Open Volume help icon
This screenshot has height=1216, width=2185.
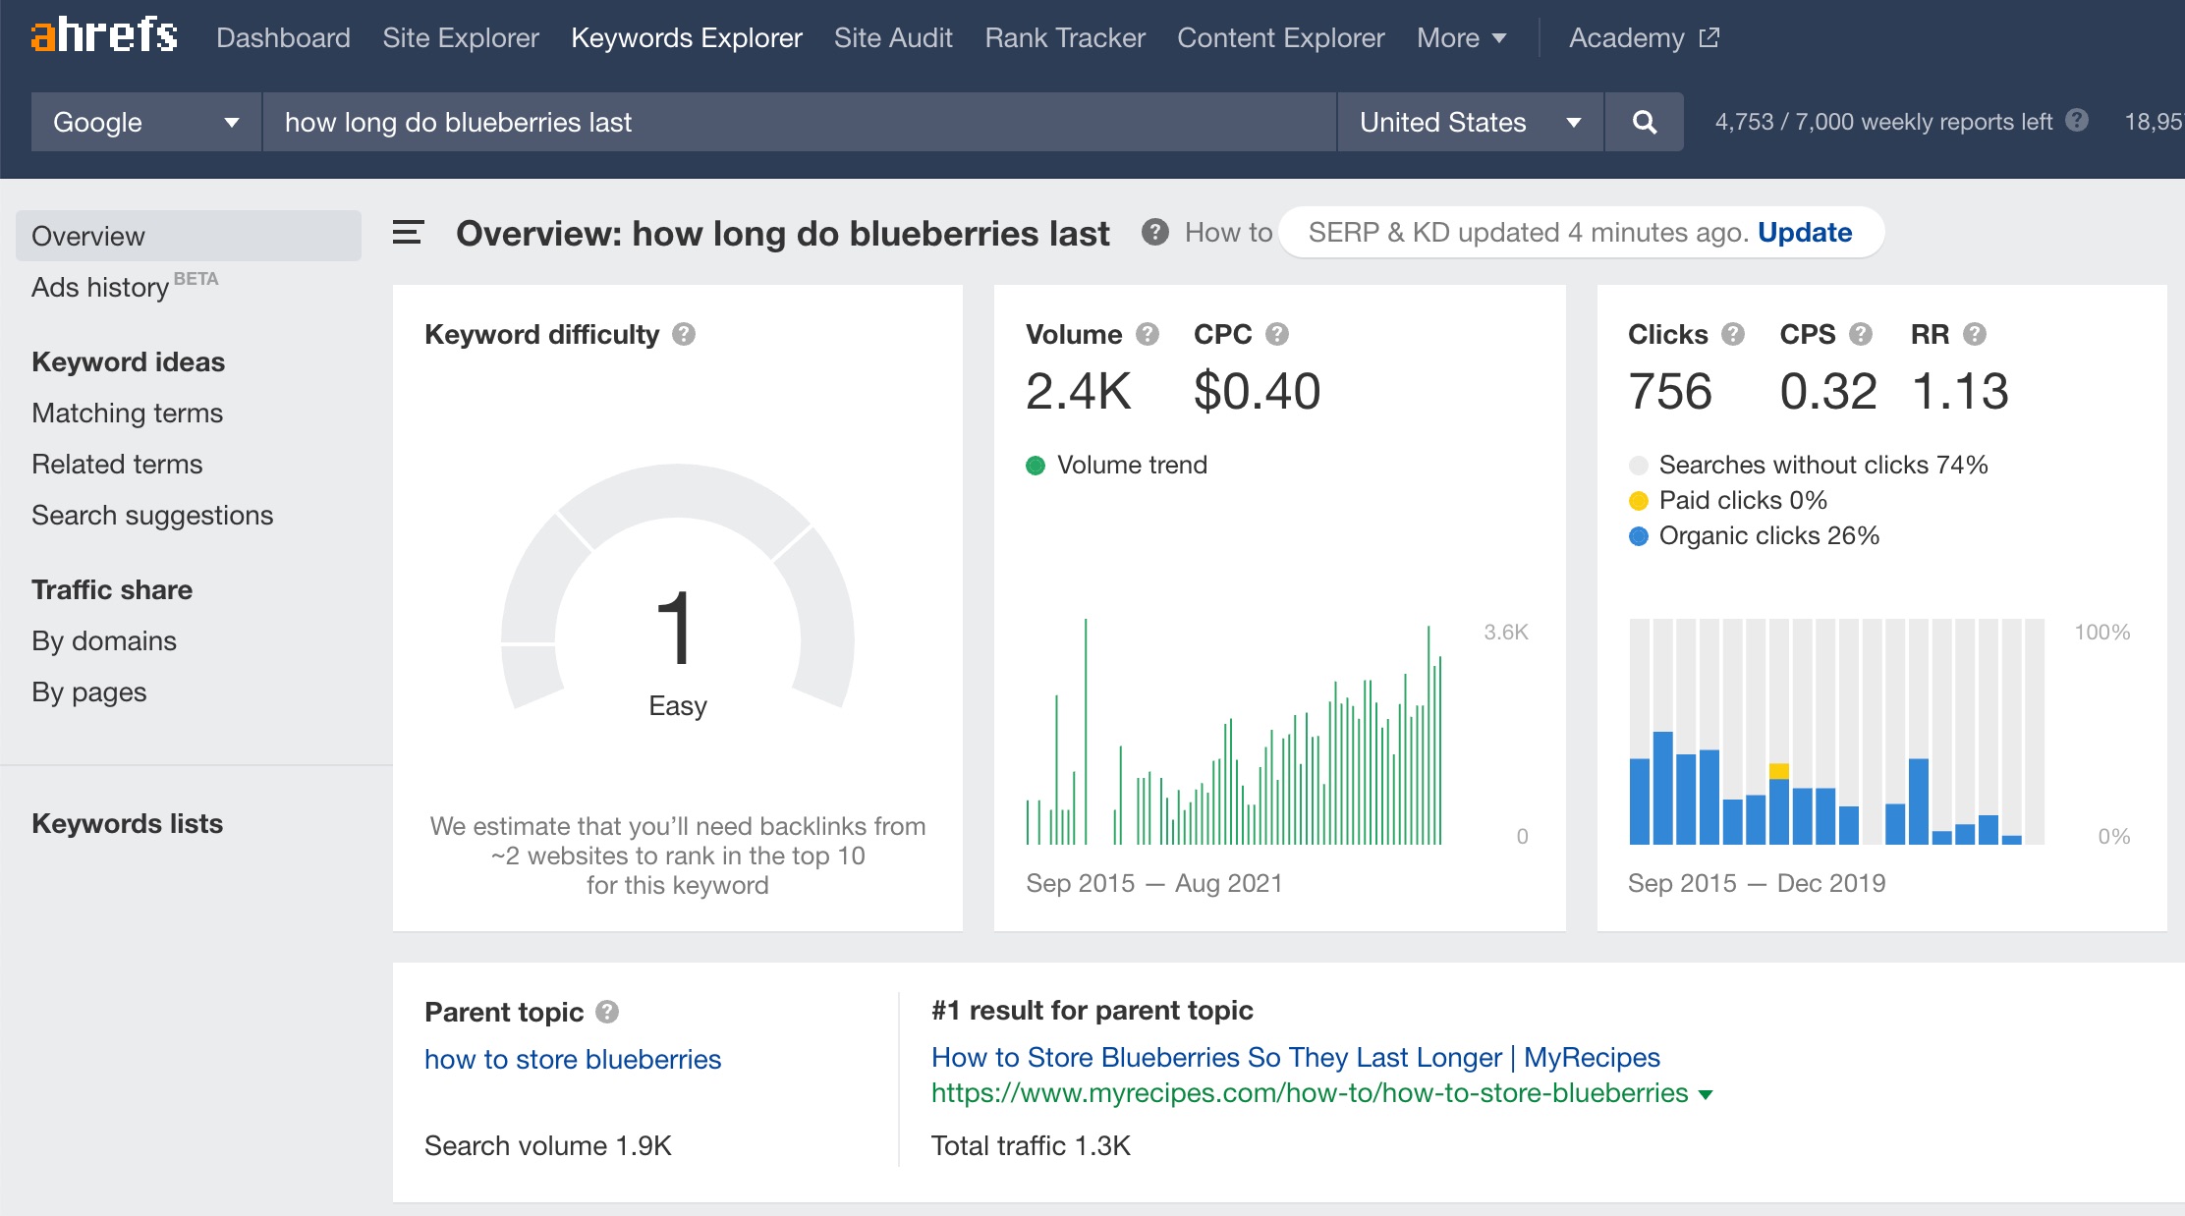[1148, 334]
